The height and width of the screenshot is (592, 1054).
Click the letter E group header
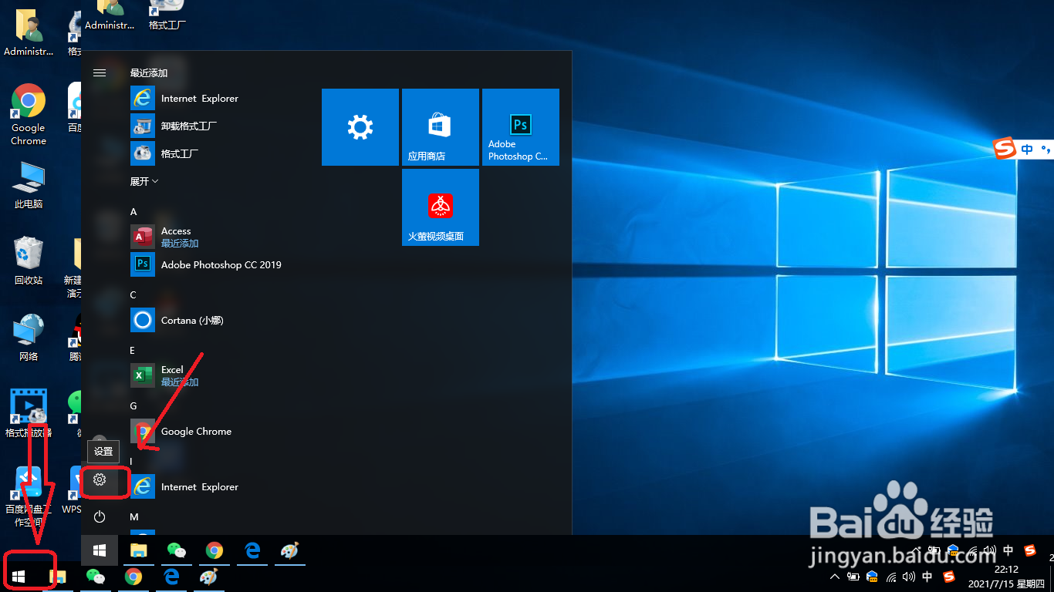click(x=133, y=350)
